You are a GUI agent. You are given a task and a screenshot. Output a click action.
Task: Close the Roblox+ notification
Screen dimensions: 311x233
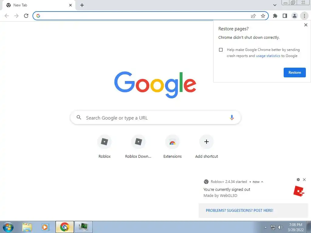tap(304, 180)
